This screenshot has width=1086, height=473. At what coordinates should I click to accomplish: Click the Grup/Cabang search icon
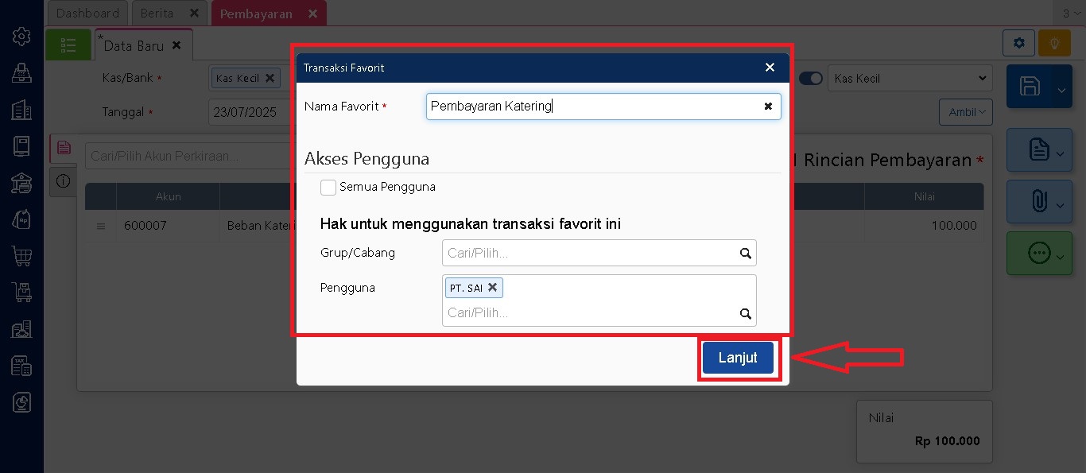click(745, 254)
